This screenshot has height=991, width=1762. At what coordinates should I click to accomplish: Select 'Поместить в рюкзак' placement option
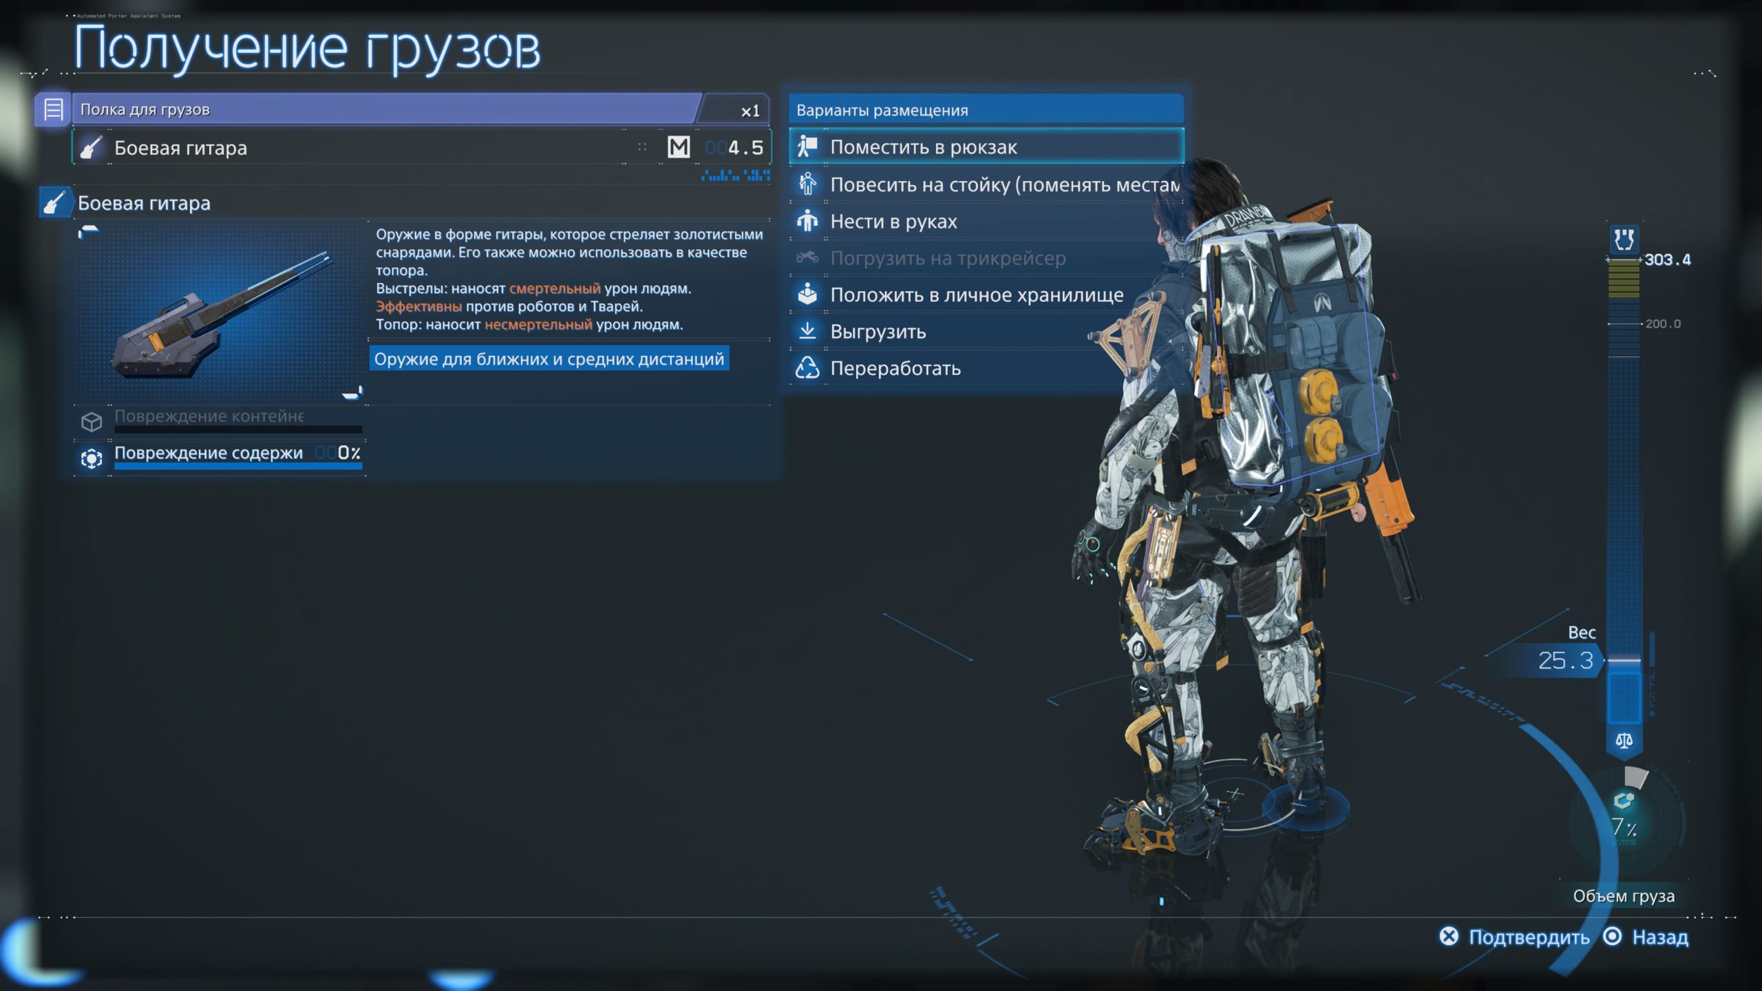(x=986, y=147)
